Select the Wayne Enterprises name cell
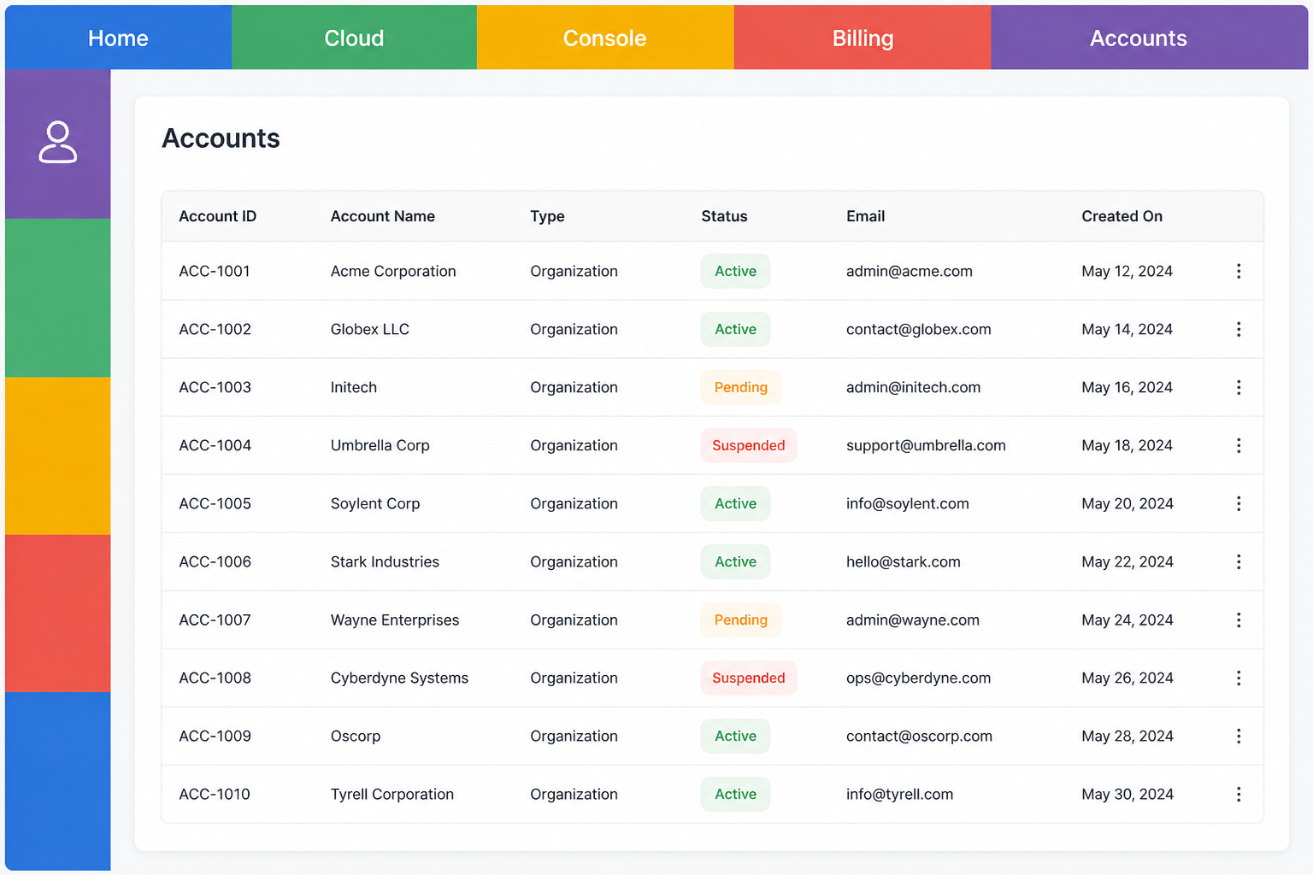Viewport: 1313px width, 875px height. (x=395, y=620)
